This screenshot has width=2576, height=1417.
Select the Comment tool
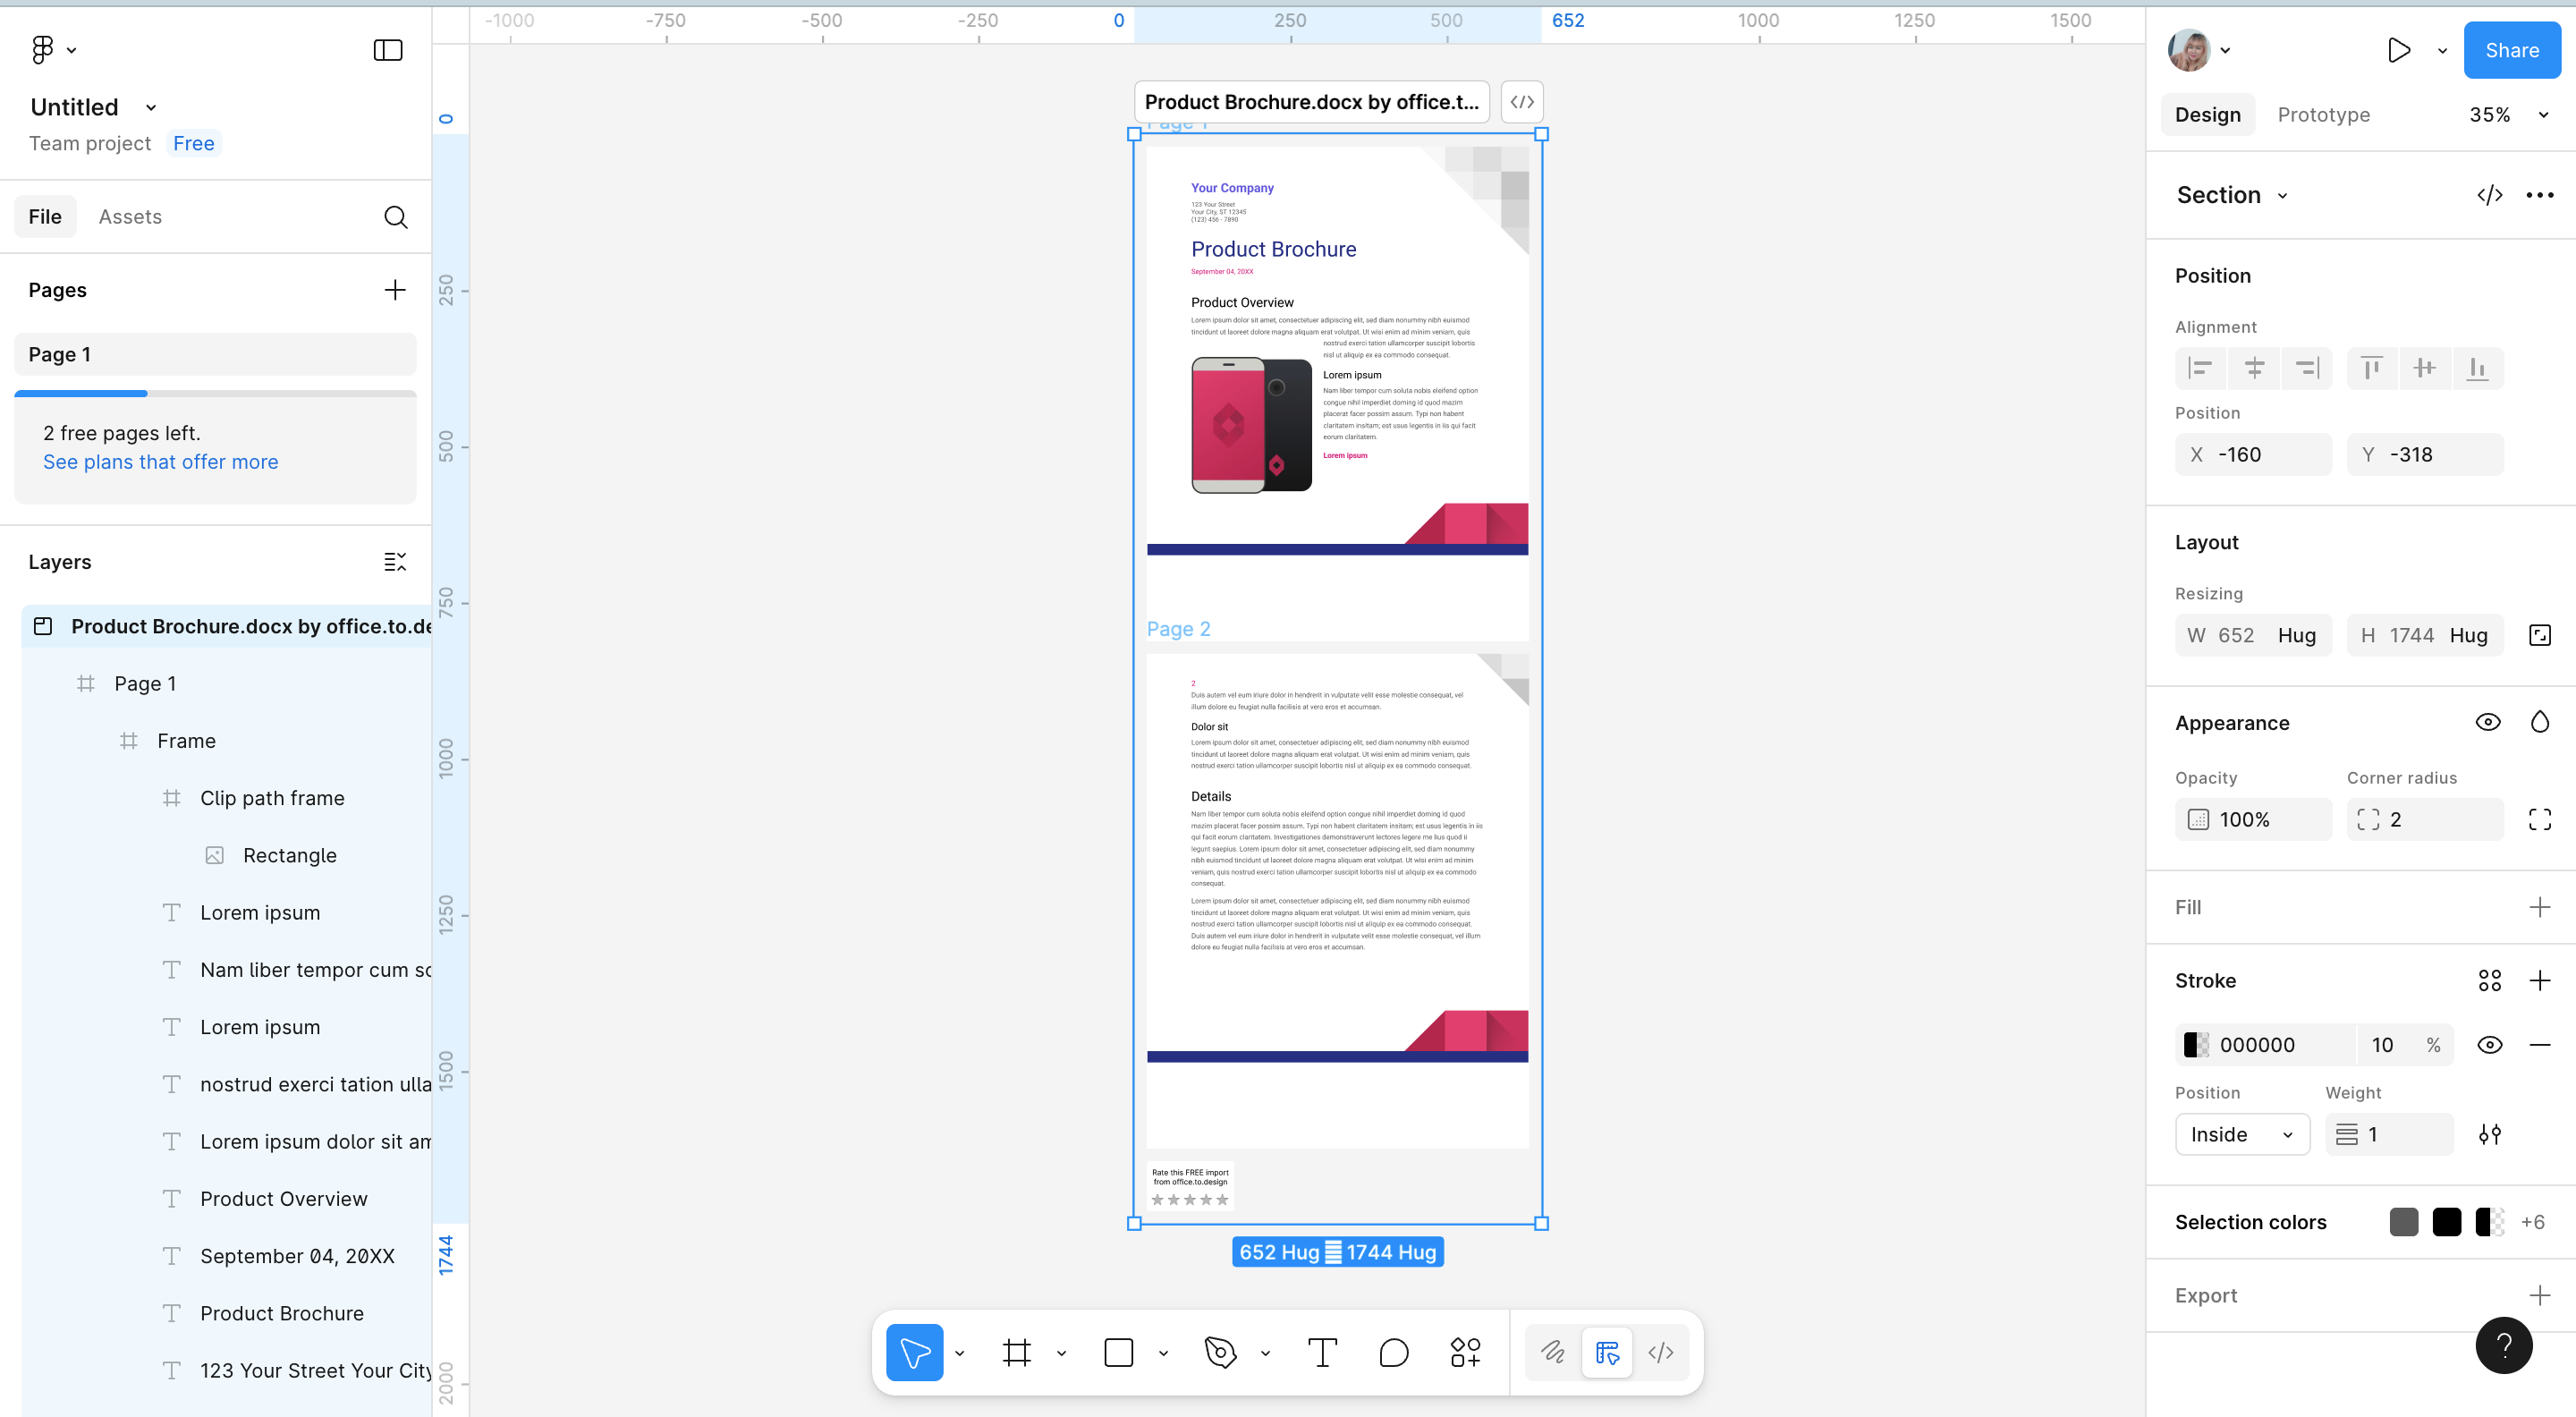(x=1393, y=1352)
